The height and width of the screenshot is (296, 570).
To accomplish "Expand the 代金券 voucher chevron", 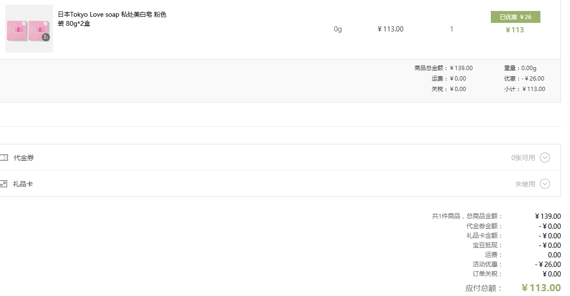I will point(545,157).
